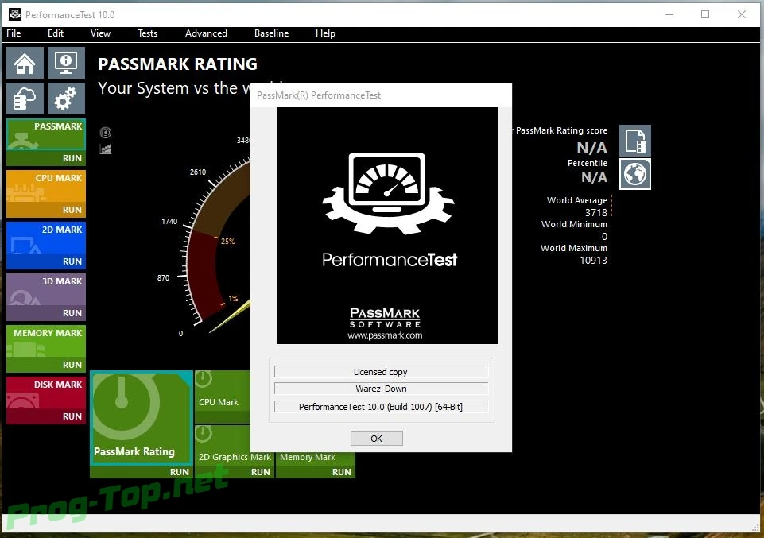Open the Edit menu
Screen dimensions: 764x538
coord(56,33)
